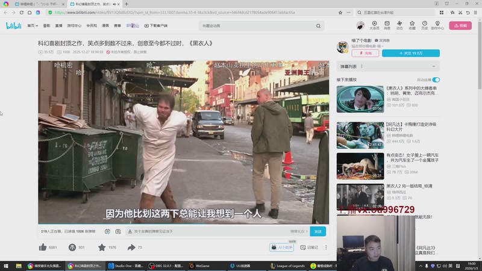Open League of Legends from the taskbar
482x271 pixels.
[287, 266]
